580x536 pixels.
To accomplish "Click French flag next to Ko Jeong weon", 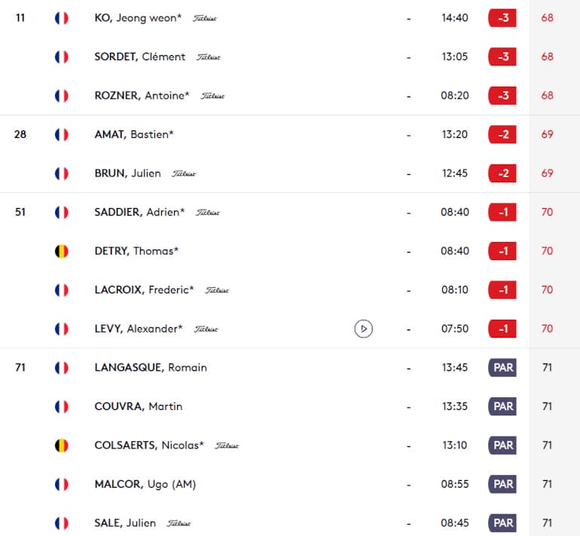I will 62,18.
